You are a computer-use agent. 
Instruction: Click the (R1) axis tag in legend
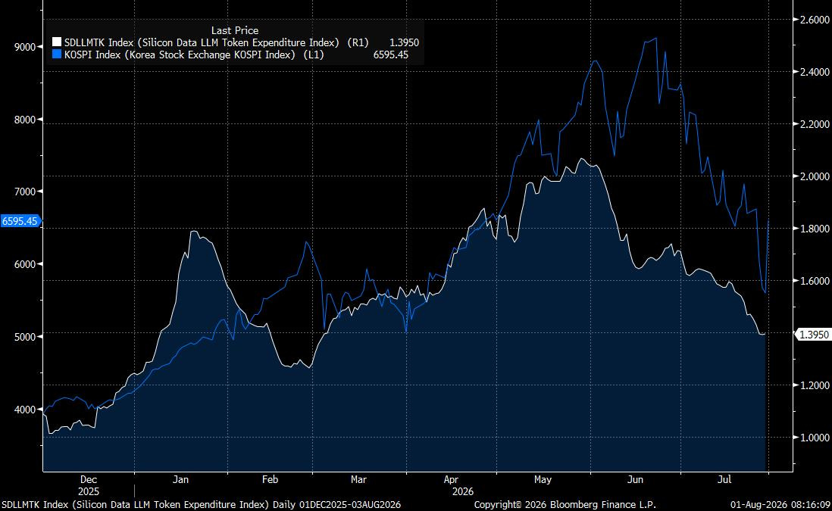point(358,42)
